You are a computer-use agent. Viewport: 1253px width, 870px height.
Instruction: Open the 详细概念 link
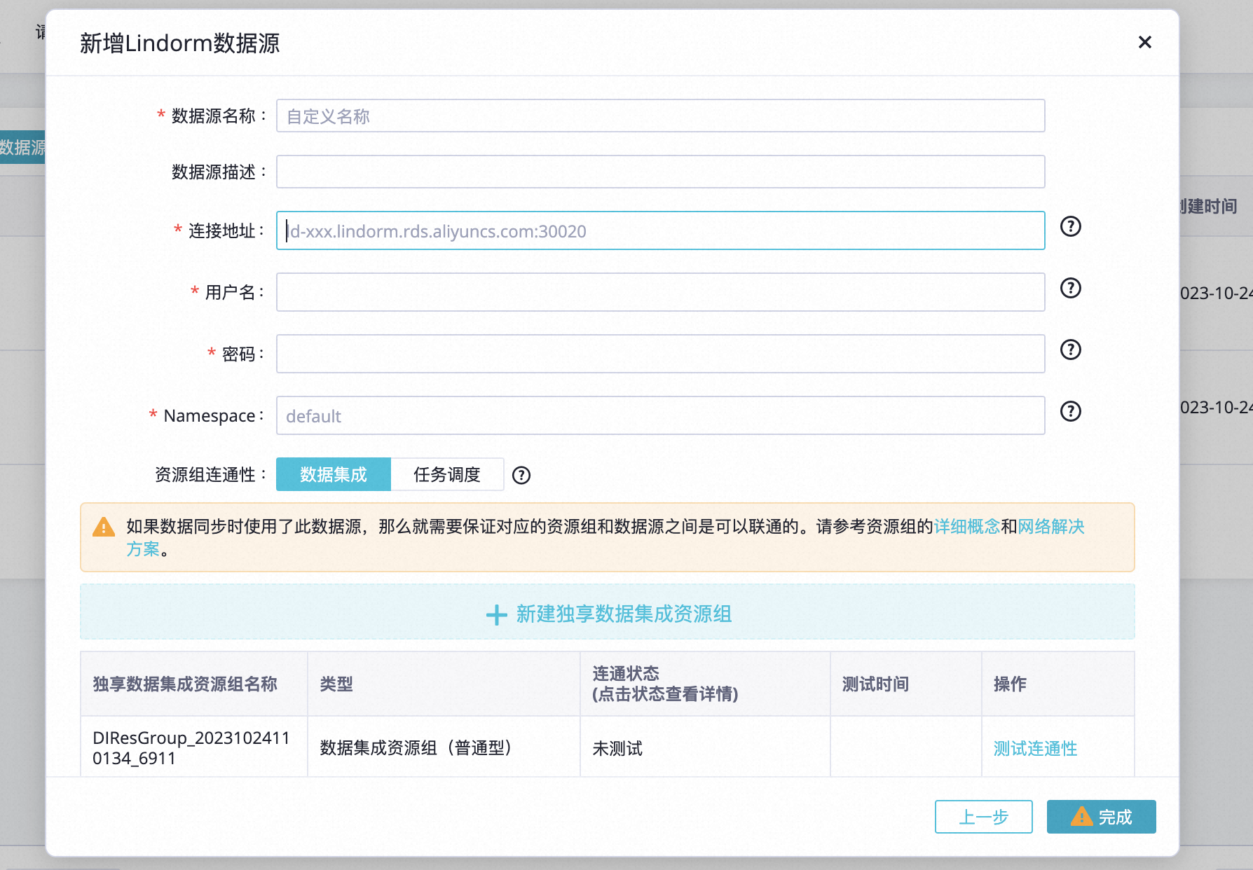click(967, 527)
